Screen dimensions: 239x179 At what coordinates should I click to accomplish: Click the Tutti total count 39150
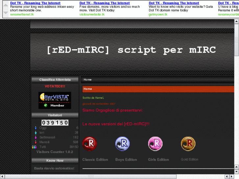[x=74, y=147]
